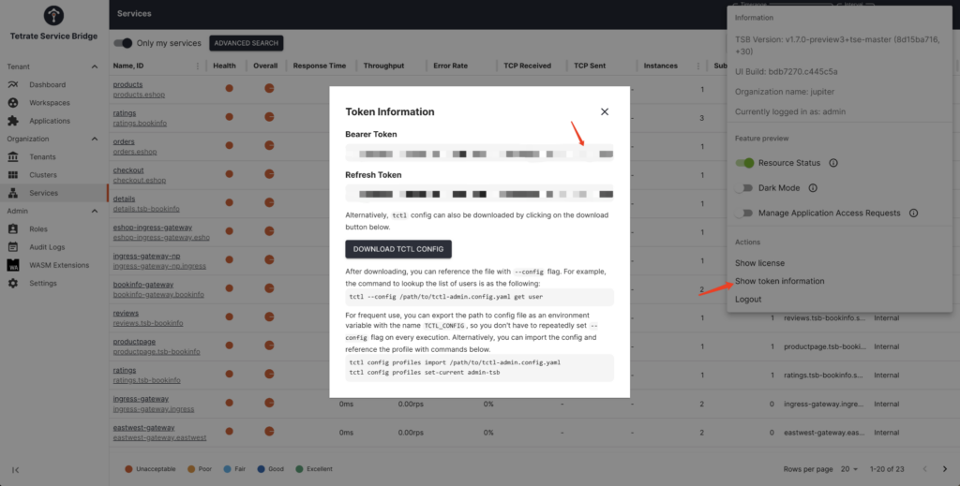Click the WASM Extensions icon

click(13, 265)
